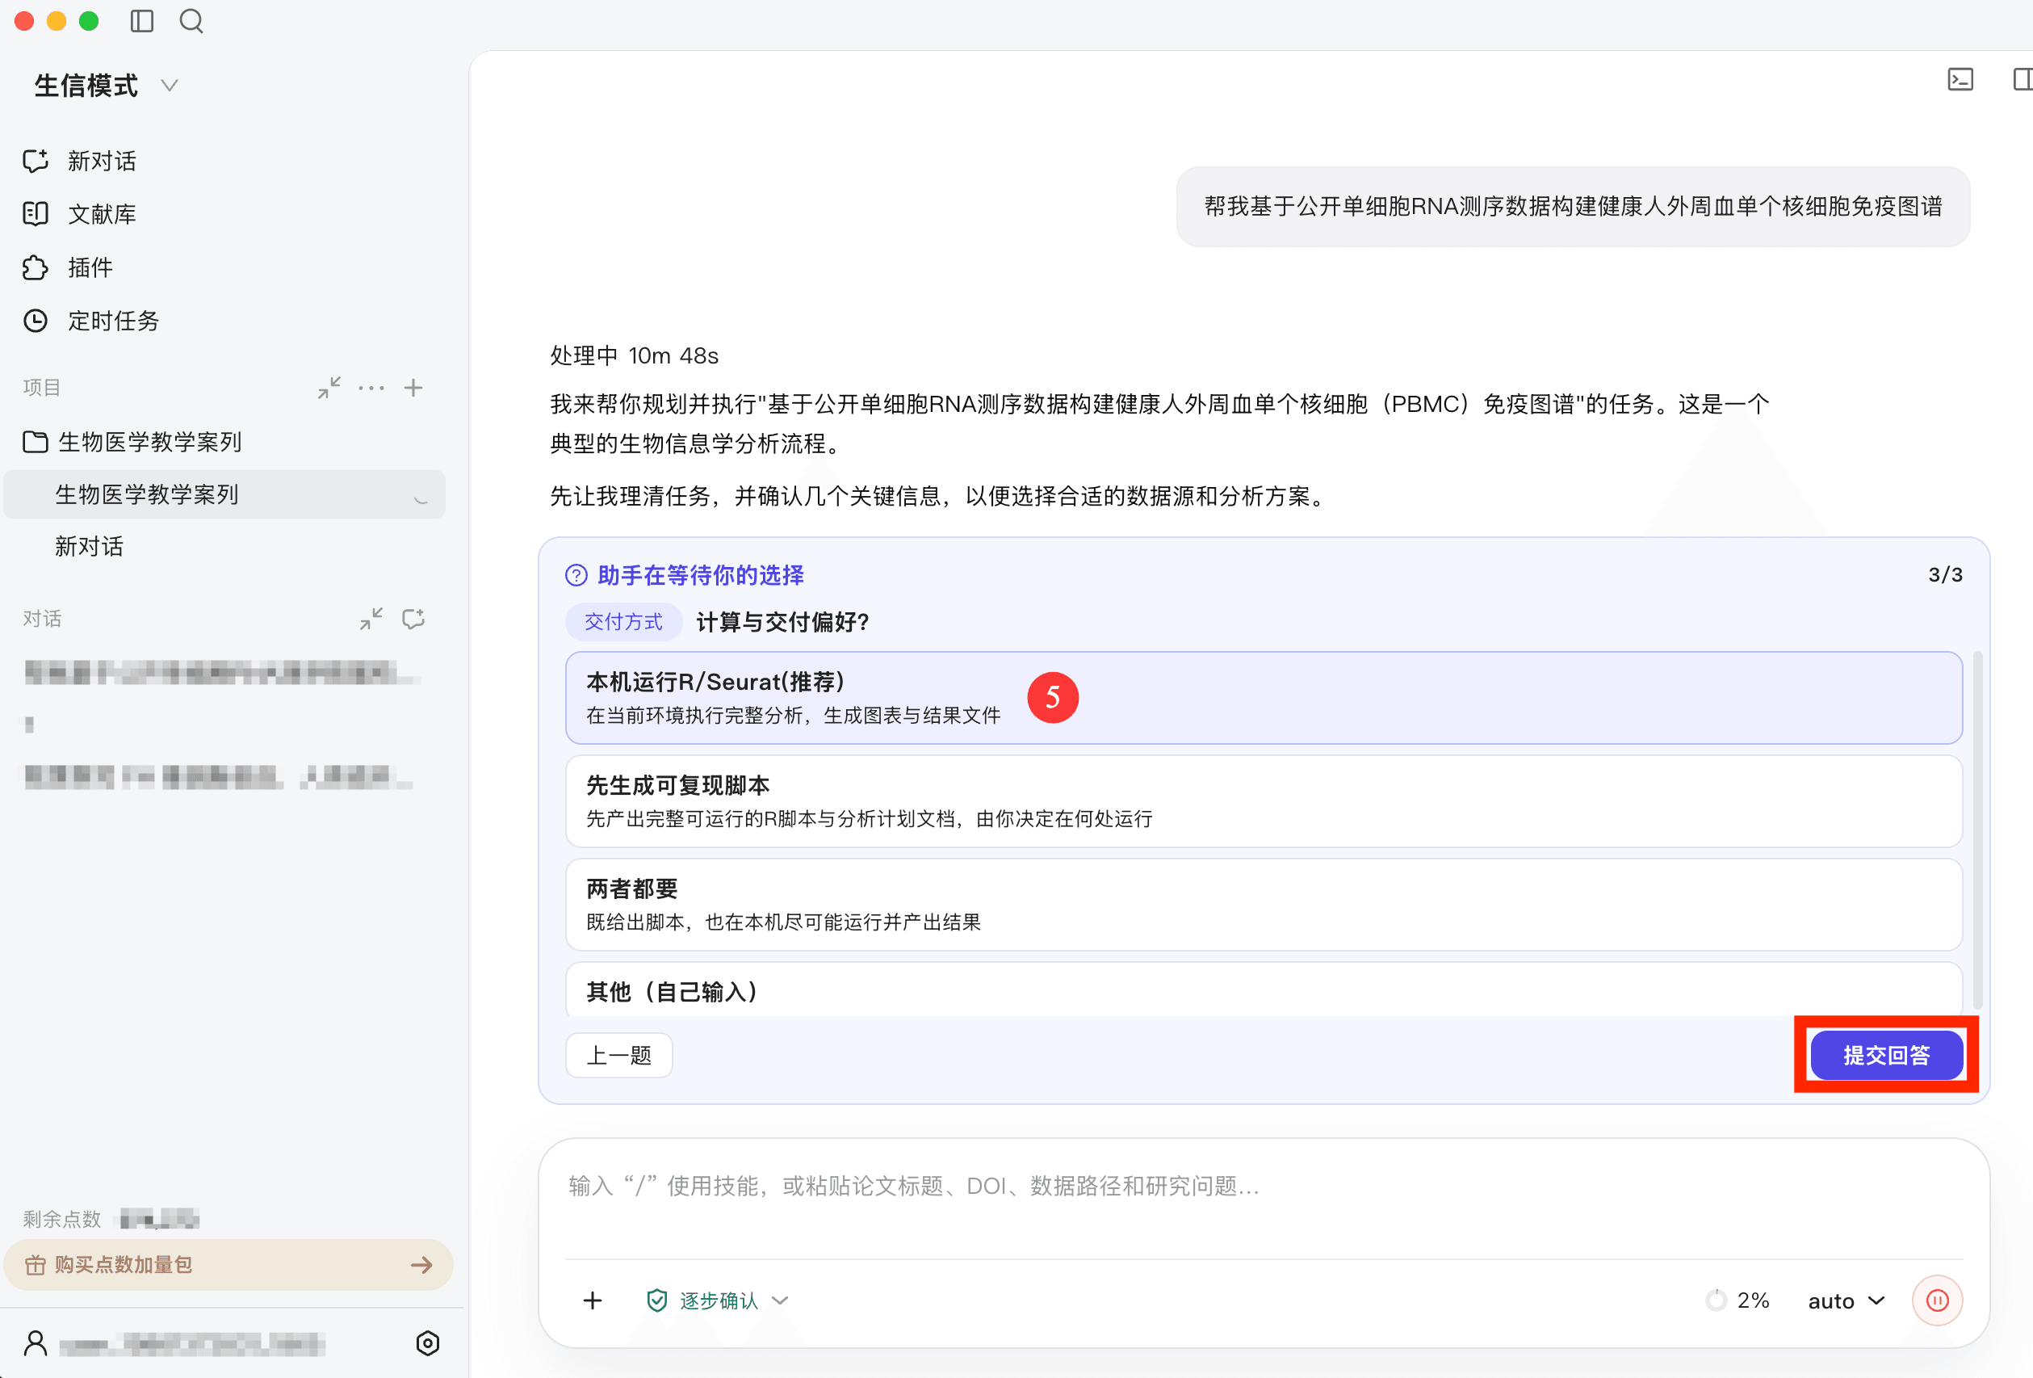Toggle the sidebar panel icon
This screenshot has height=1378, width=2033.
(x=142, y=21)
